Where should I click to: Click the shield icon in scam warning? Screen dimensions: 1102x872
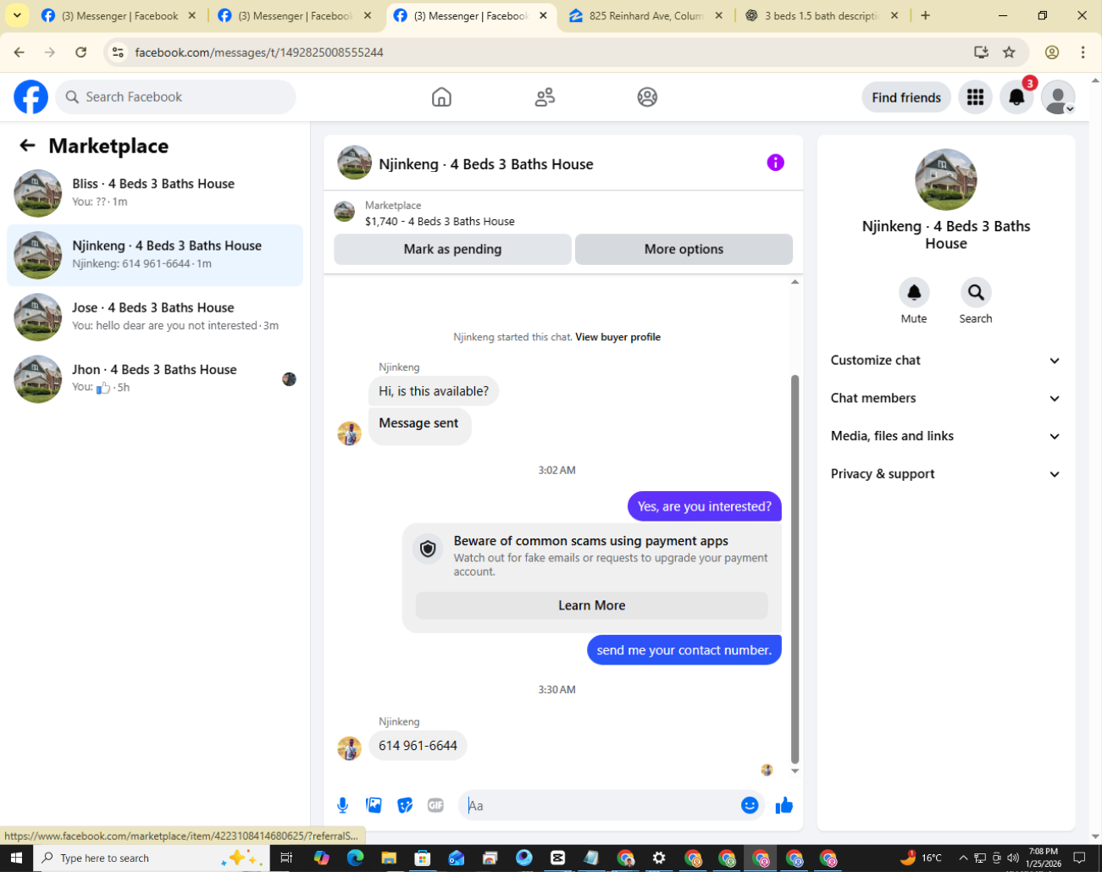(x=428, y=549)
